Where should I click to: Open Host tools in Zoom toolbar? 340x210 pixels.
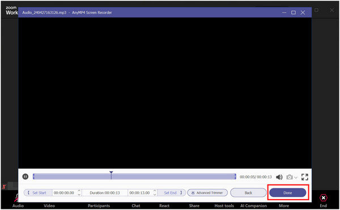click(224, 205)
